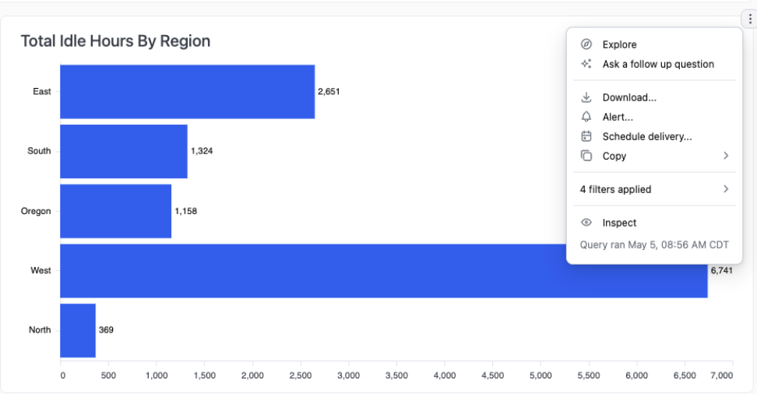Click the download arrow icon
This screenshot has height=394, width=757.
pyautogui.click(x=586, y=97)
